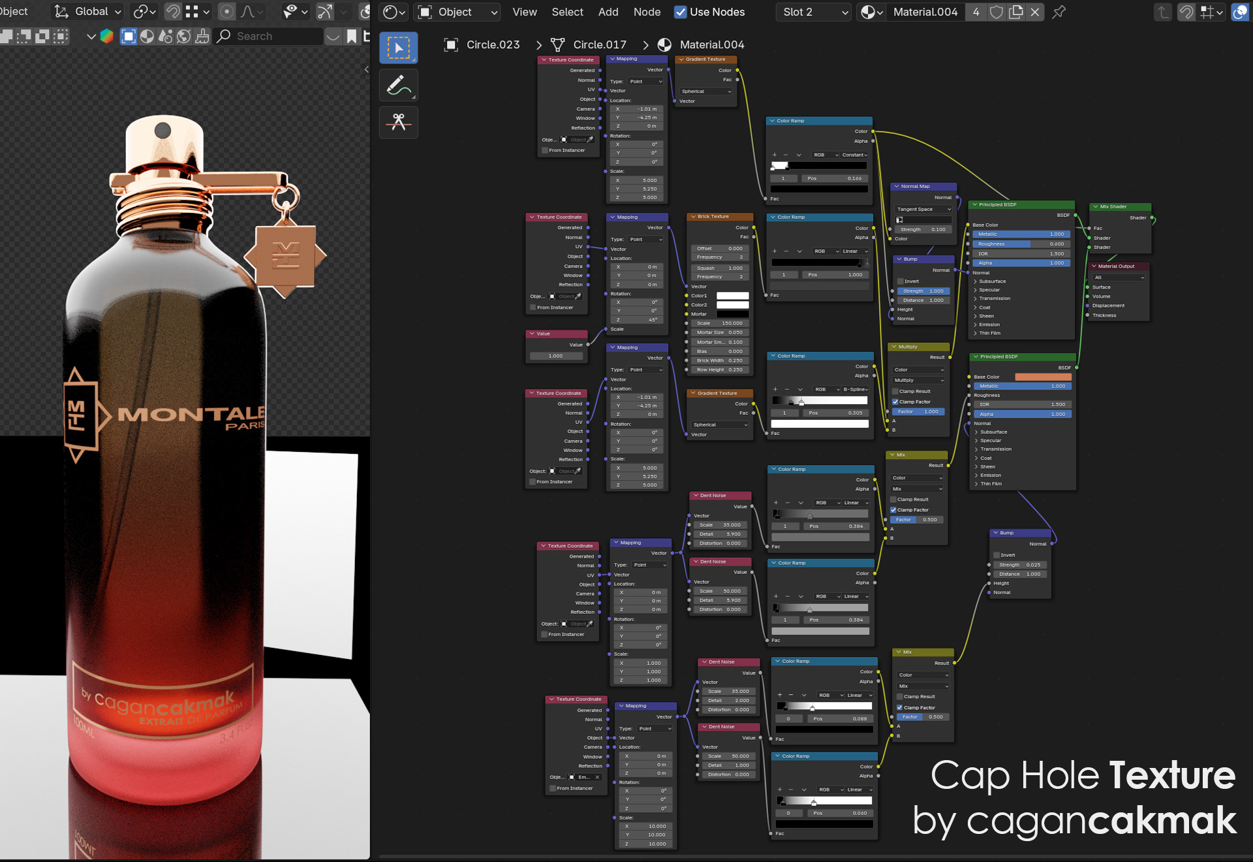Open the Slot 2 dropdown
Screen dimensions: 1253x862
814,12
